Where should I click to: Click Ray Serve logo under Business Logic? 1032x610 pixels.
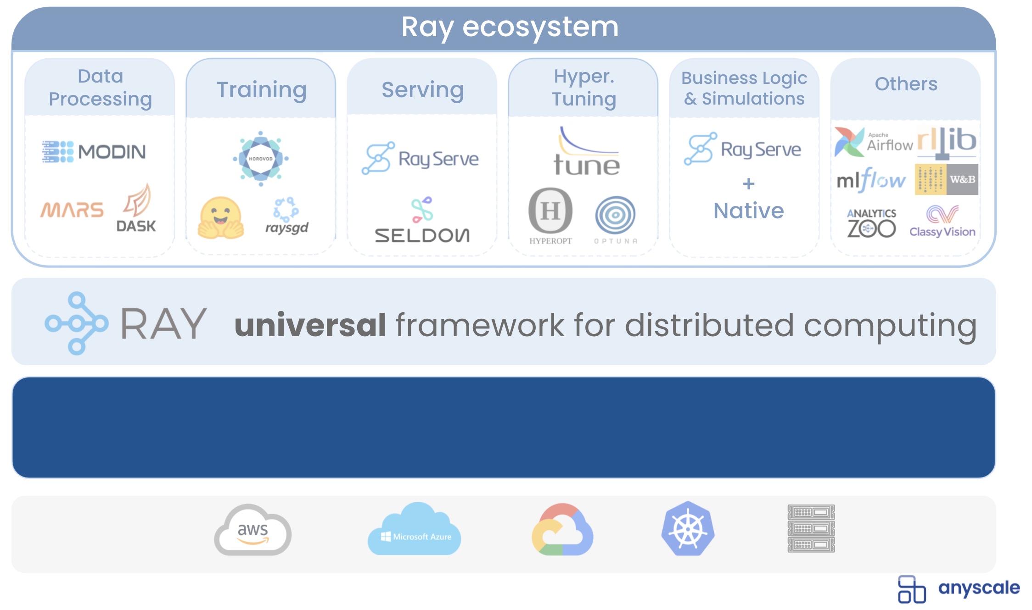click(742, 149)
